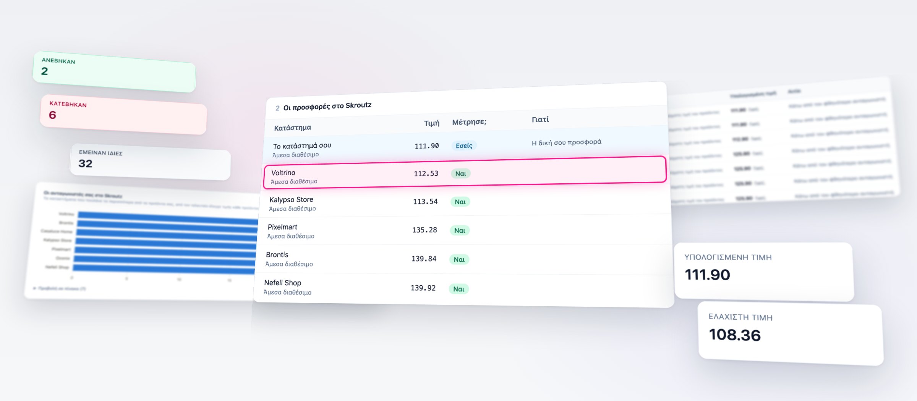The height and width of the screenshot is (401, 917).
Task: Click the Ναι badge in the Brontis row
Action: click(x=459, y=259)
